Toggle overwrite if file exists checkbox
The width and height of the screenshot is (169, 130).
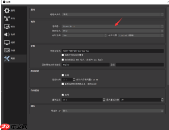(63, 55)
